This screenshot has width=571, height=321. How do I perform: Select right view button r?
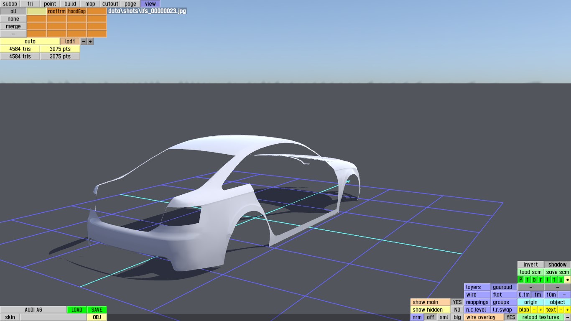point(541,280)
